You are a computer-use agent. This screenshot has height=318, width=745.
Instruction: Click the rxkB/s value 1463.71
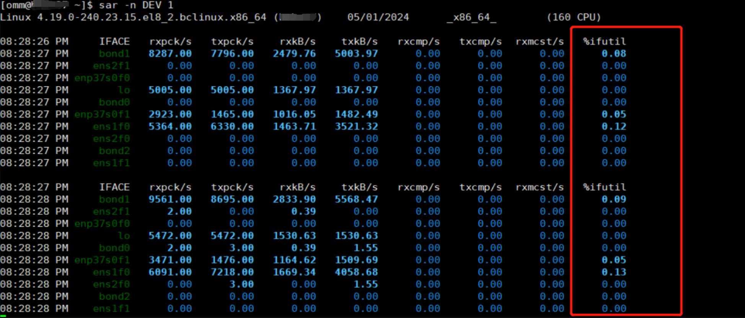pyautogui.click(x=294, y=127)
